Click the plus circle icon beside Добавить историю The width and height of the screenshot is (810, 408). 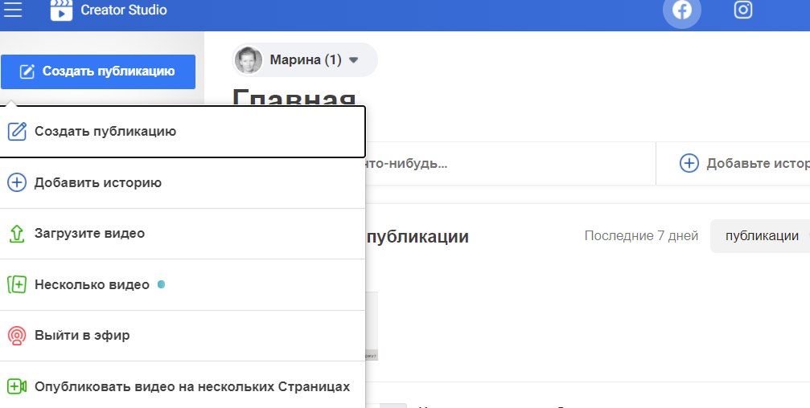(x=17, y=182)
